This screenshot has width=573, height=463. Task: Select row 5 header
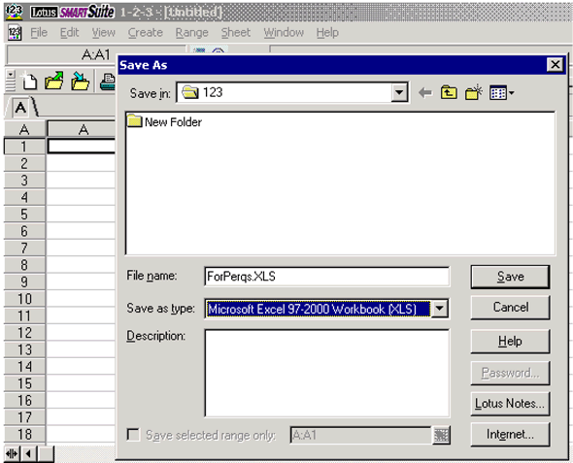(x=24, y=214)
